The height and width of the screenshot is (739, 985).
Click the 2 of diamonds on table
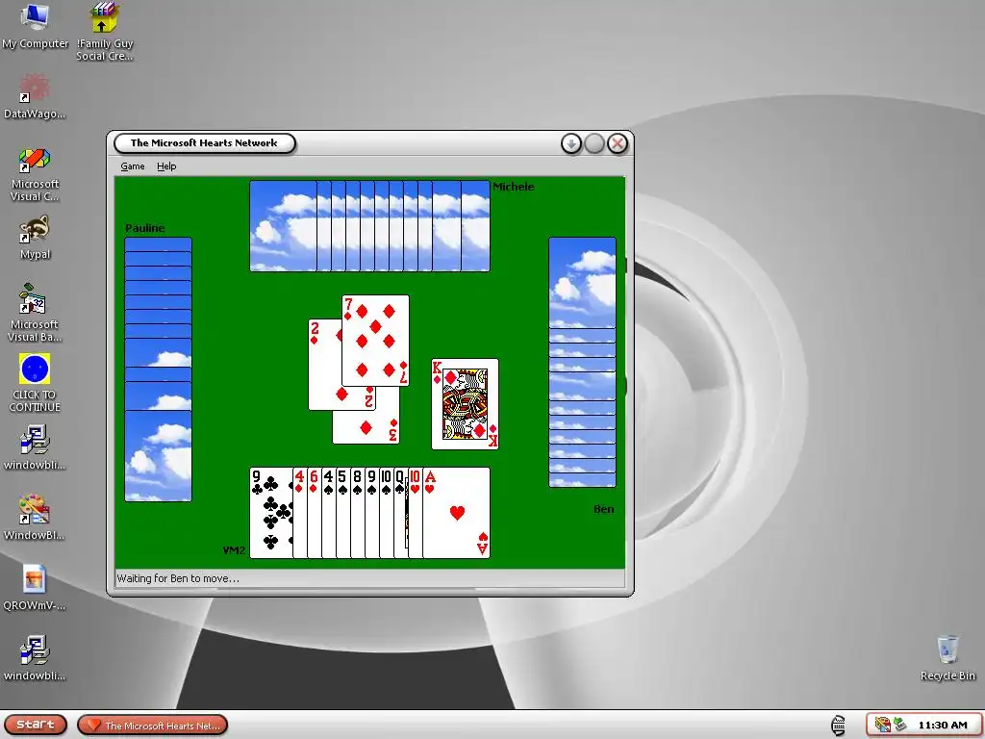324,365
